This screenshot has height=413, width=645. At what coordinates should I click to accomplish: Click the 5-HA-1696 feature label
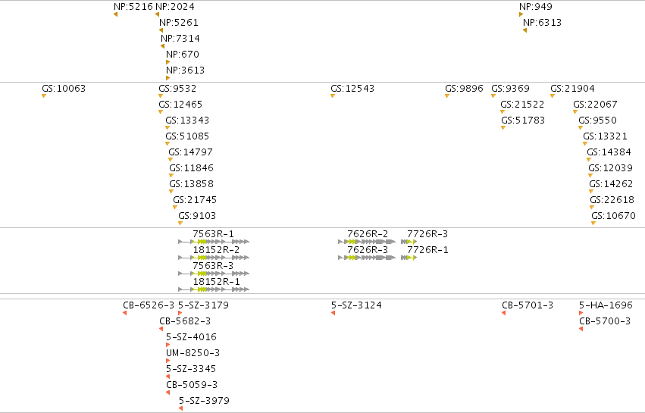606,305
